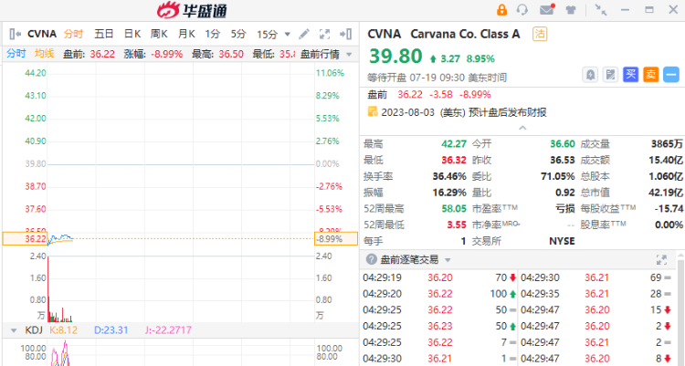This screenshot has height=366, width=685.
Task: Open the skin theme shirt icon
Action: [x=571, y=10]
